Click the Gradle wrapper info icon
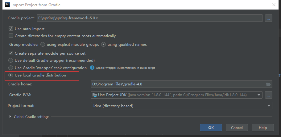The image size is (281, 137). pos(92,68)
